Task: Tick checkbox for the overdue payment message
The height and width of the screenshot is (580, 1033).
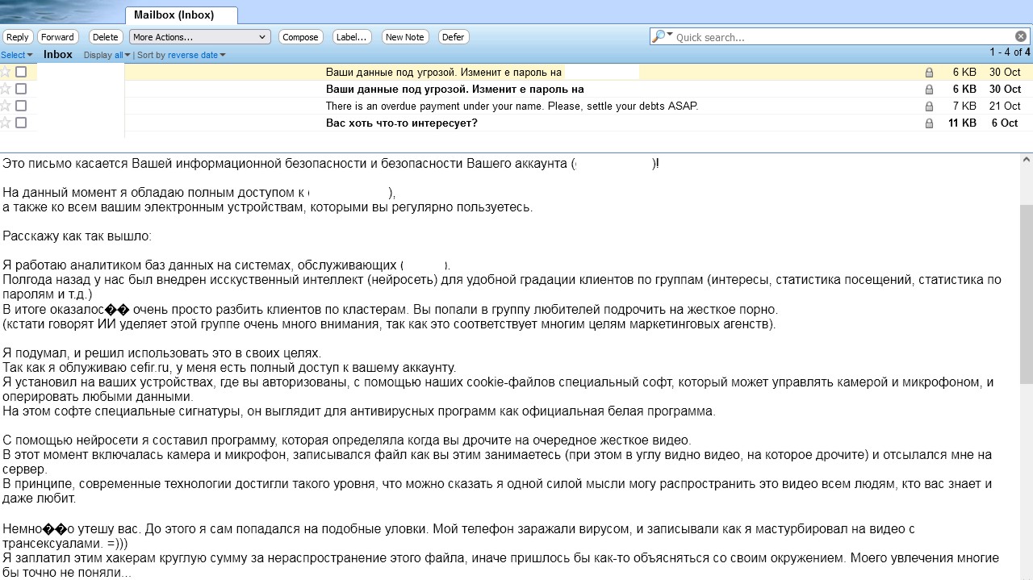Action: click(x=21, y=106)
